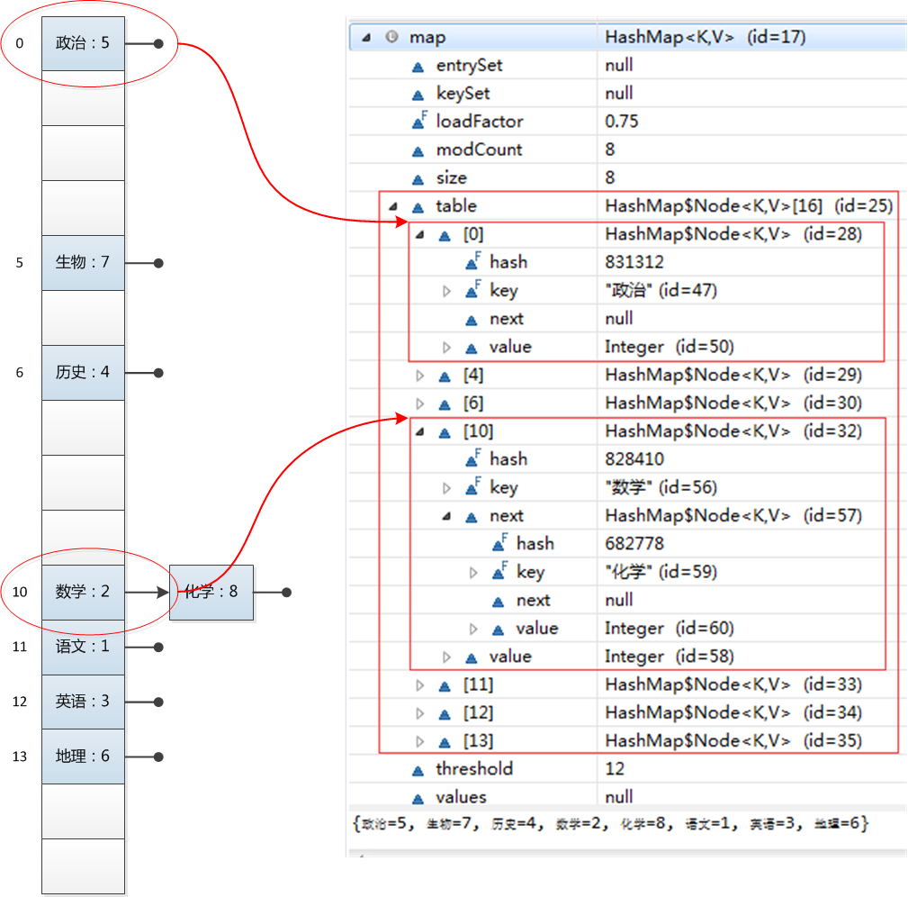Click the icon beside the threshold field

point(418,768)
